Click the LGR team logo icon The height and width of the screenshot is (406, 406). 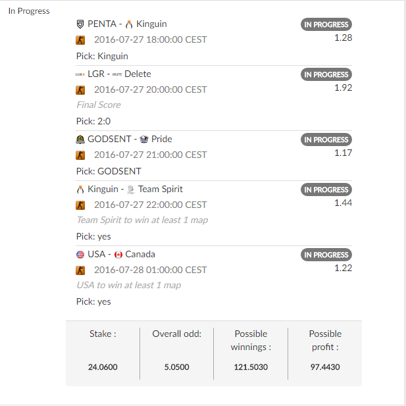pyautogui.click(x=80, y=74)
